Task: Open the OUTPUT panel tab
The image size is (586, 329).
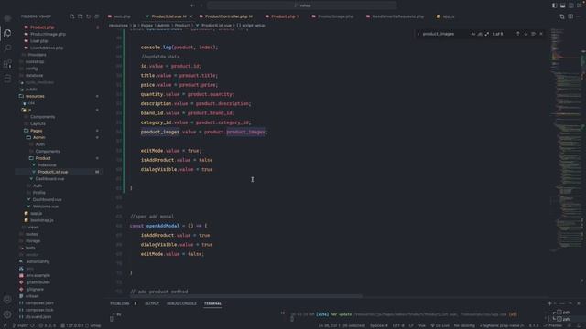Action: 152,303
